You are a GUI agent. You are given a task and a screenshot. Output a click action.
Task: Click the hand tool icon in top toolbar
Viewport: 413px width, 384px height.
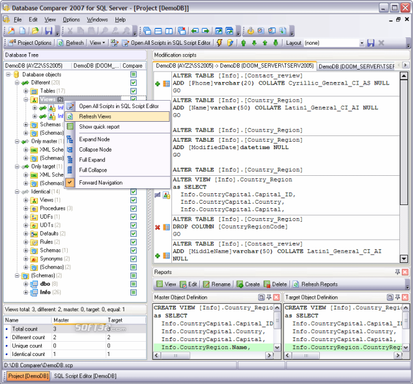point(250,31)
